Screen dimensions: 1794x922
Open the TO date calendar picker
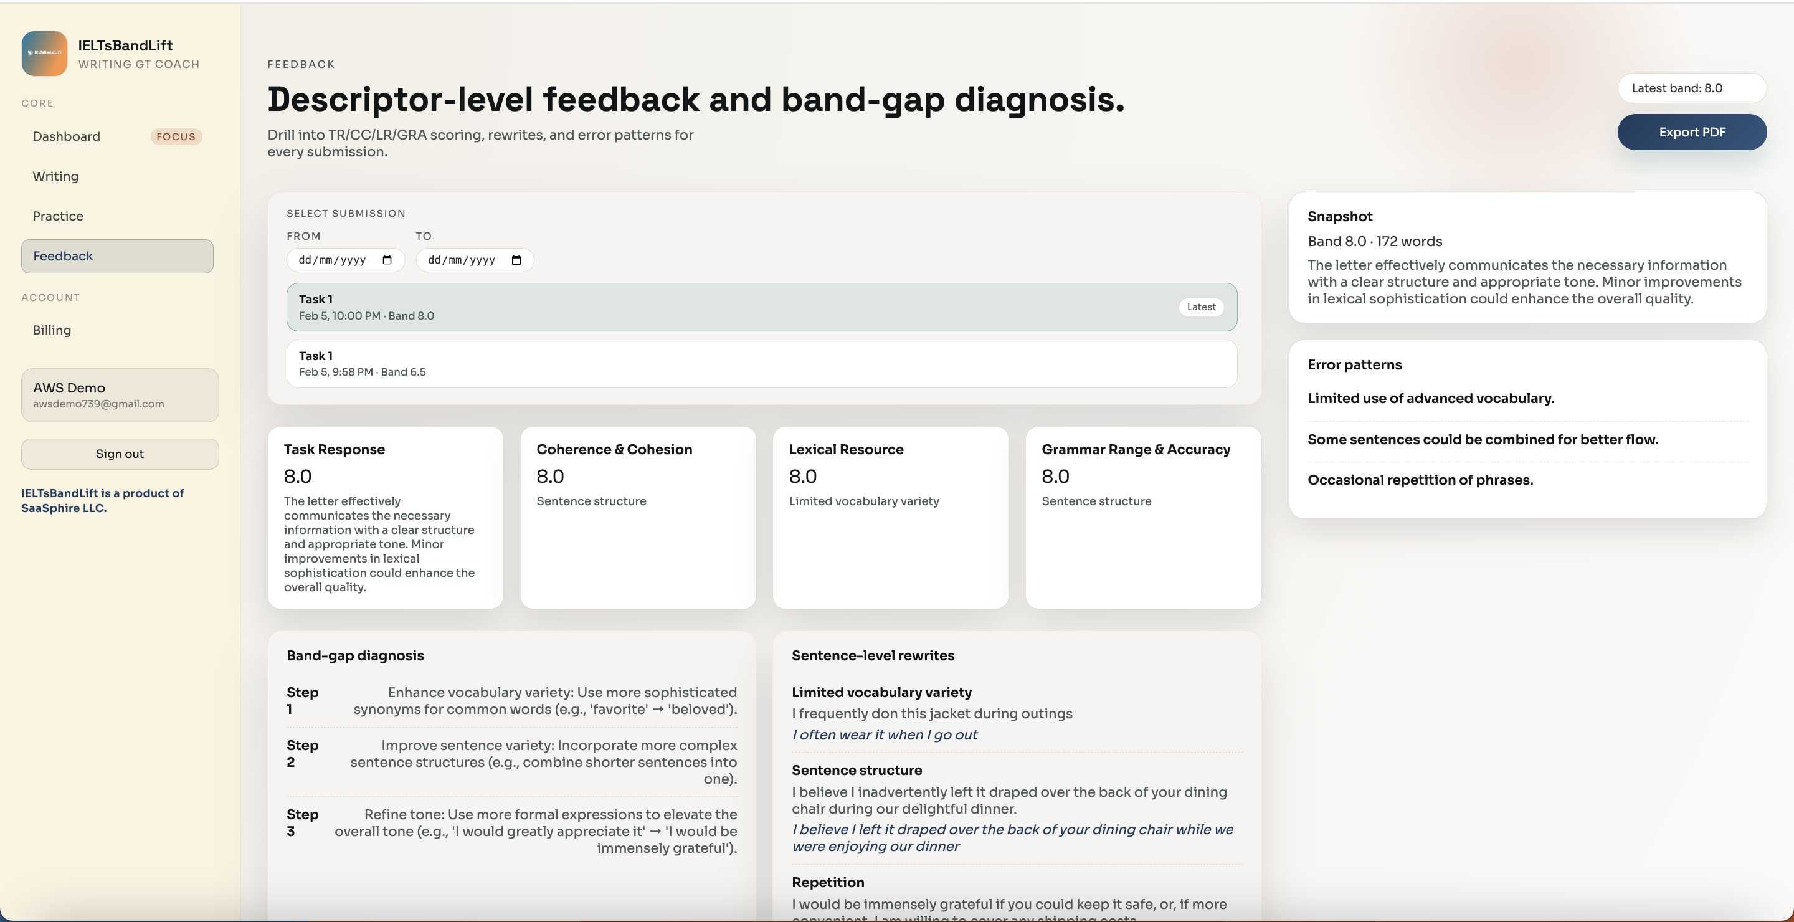pyautogui.click(x=516, y=260)
